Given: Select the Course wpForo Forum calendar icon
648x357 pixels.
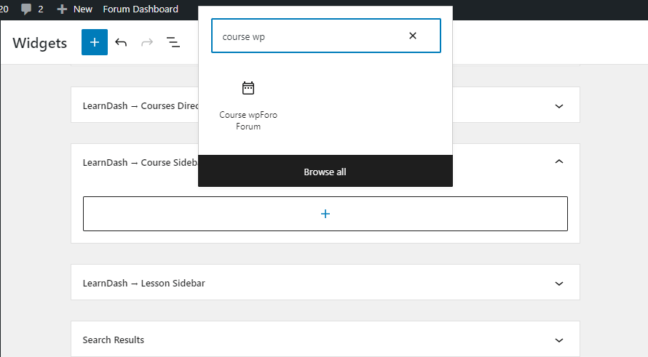Looking at the screenshot, I should pyautogui.click(x=248, y=89).
